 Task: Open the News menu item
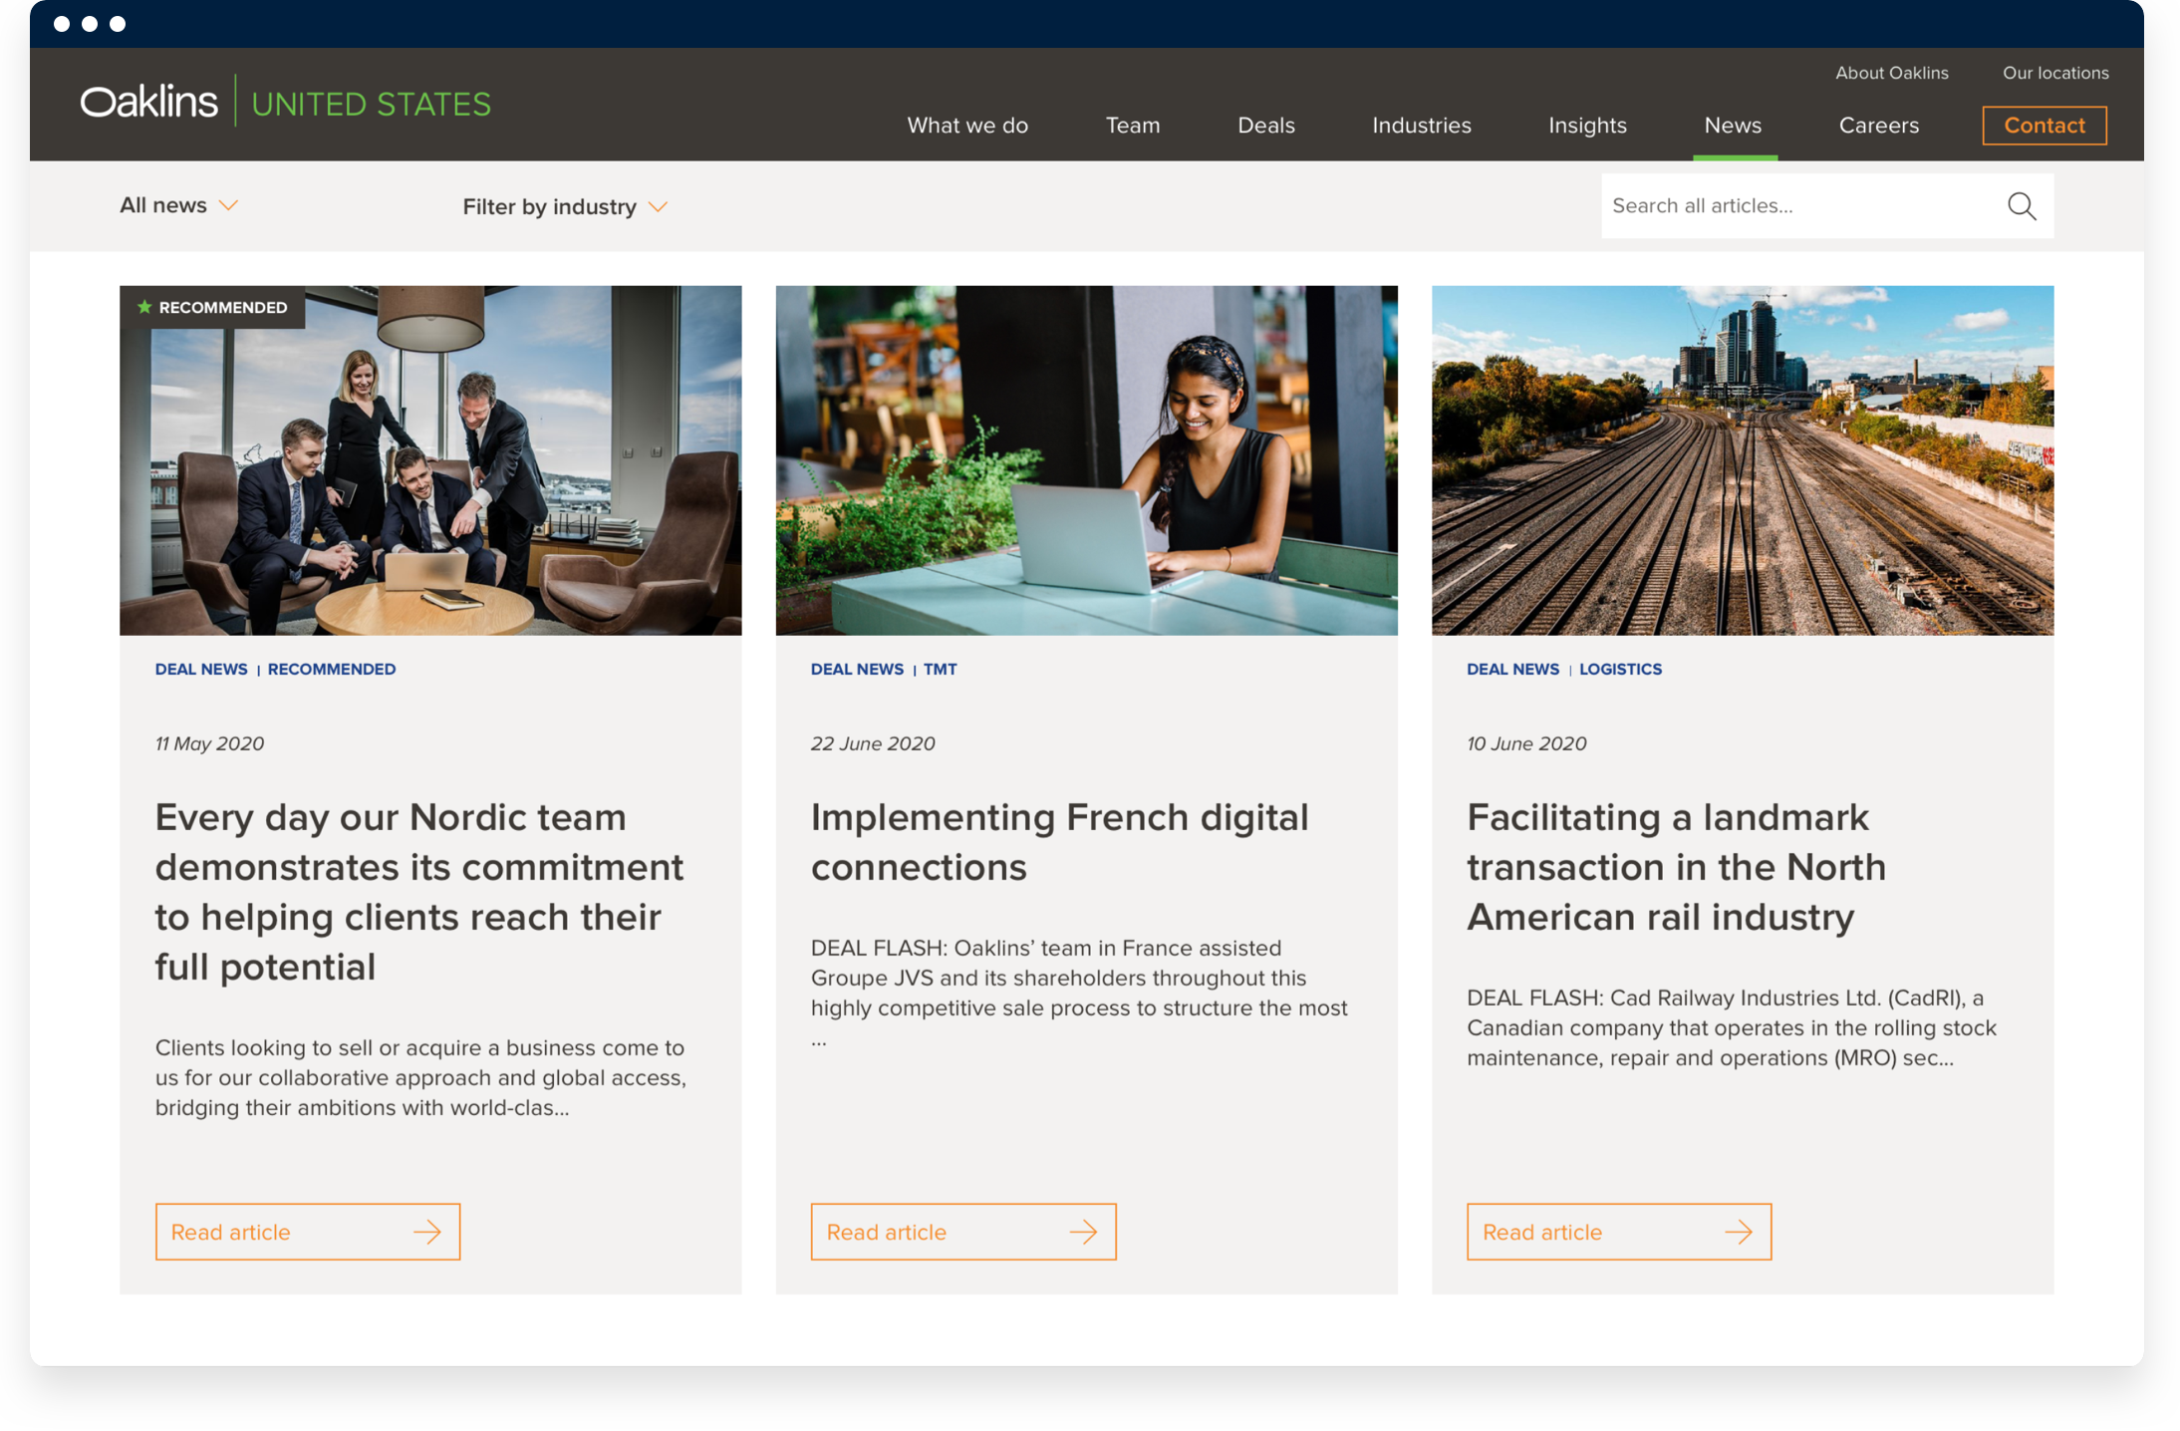pyautogui.click(x=1733, y=126)
